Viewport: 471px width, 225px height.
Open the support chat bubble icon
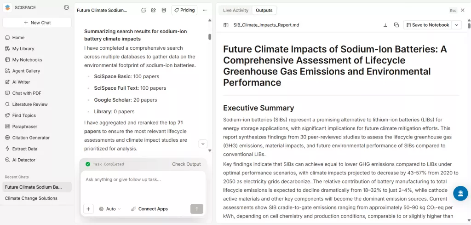click(460, 193)
